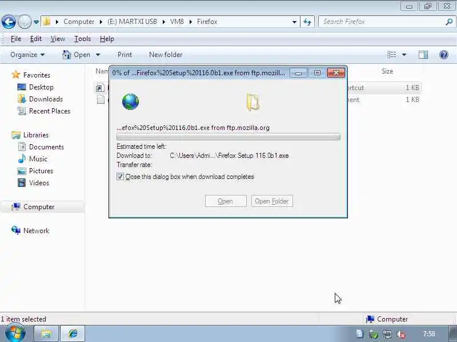Select (E:) MARTXI USB breadcrumb segment
Screen dimensions: 457x342
[132, 22]
